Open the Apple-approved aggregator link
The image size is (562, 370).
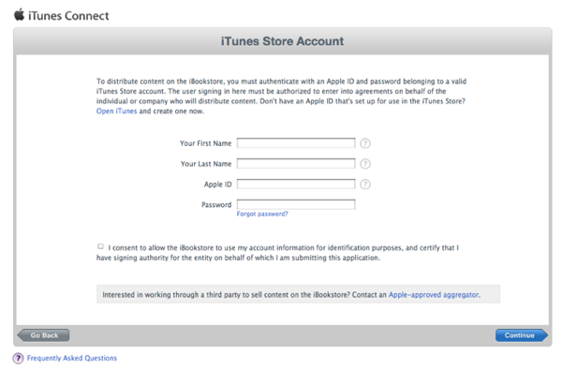point(434,295)
